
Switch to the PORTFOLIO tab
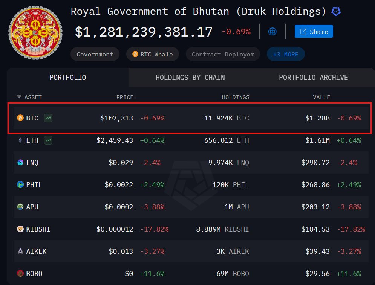(68, 78)
